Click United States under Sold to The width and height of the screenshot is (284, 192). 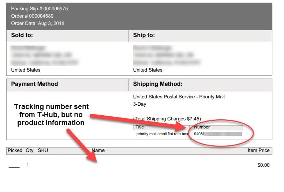26,70
